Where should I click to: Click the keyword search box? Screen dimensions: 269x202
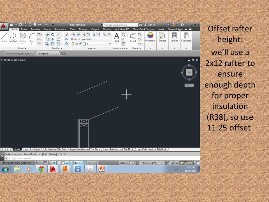pos(120,25)
